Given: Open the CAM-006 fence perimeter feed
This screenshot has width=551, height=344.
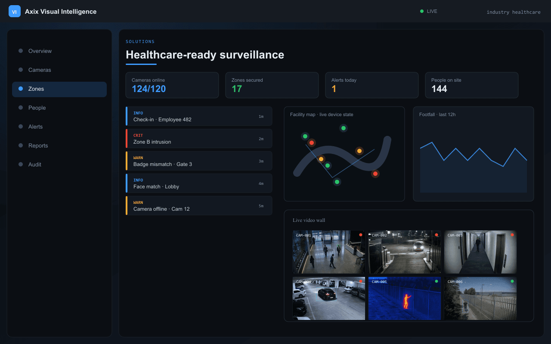Looking at the screenshot, I should [480, 298].
